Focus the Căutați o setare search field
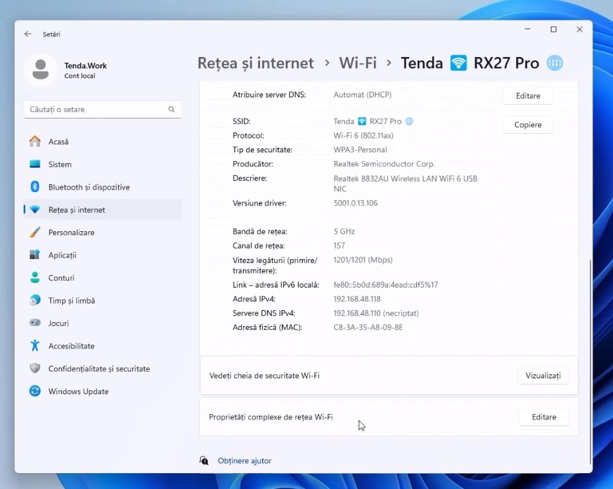The width and height of the screenshot is (613, 489). click(103, 109)
